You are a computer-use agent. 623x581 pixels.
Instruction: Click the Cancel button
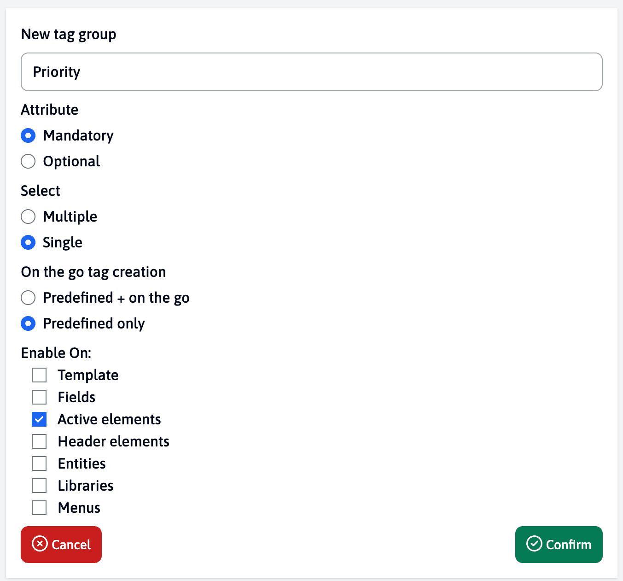[x=61, y=545]
